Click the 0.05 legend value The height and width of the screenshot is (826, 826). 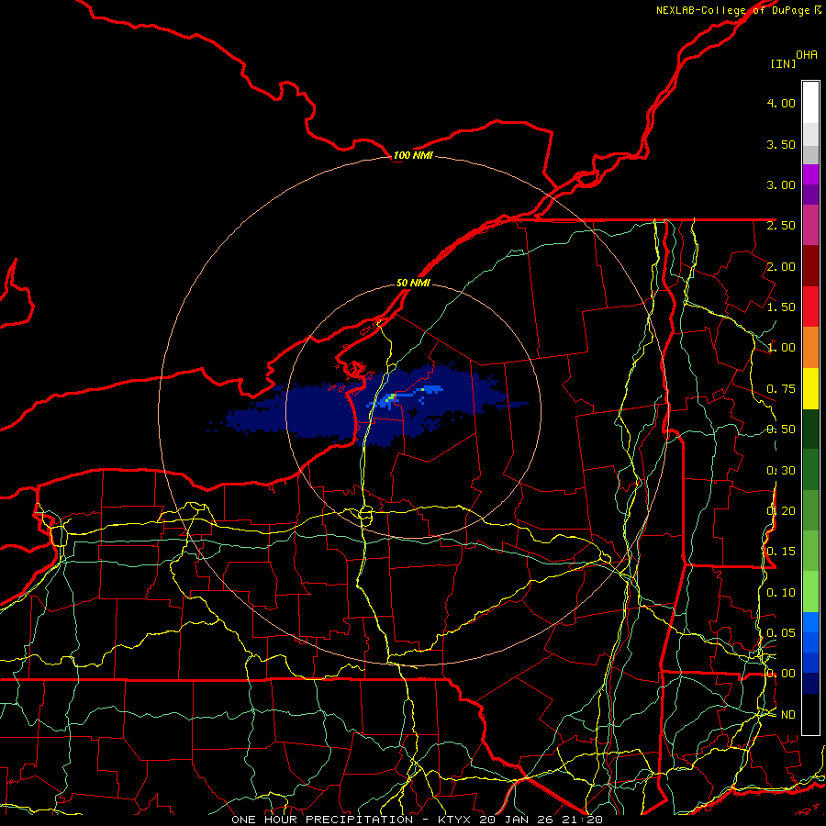(x=781, y=632)
